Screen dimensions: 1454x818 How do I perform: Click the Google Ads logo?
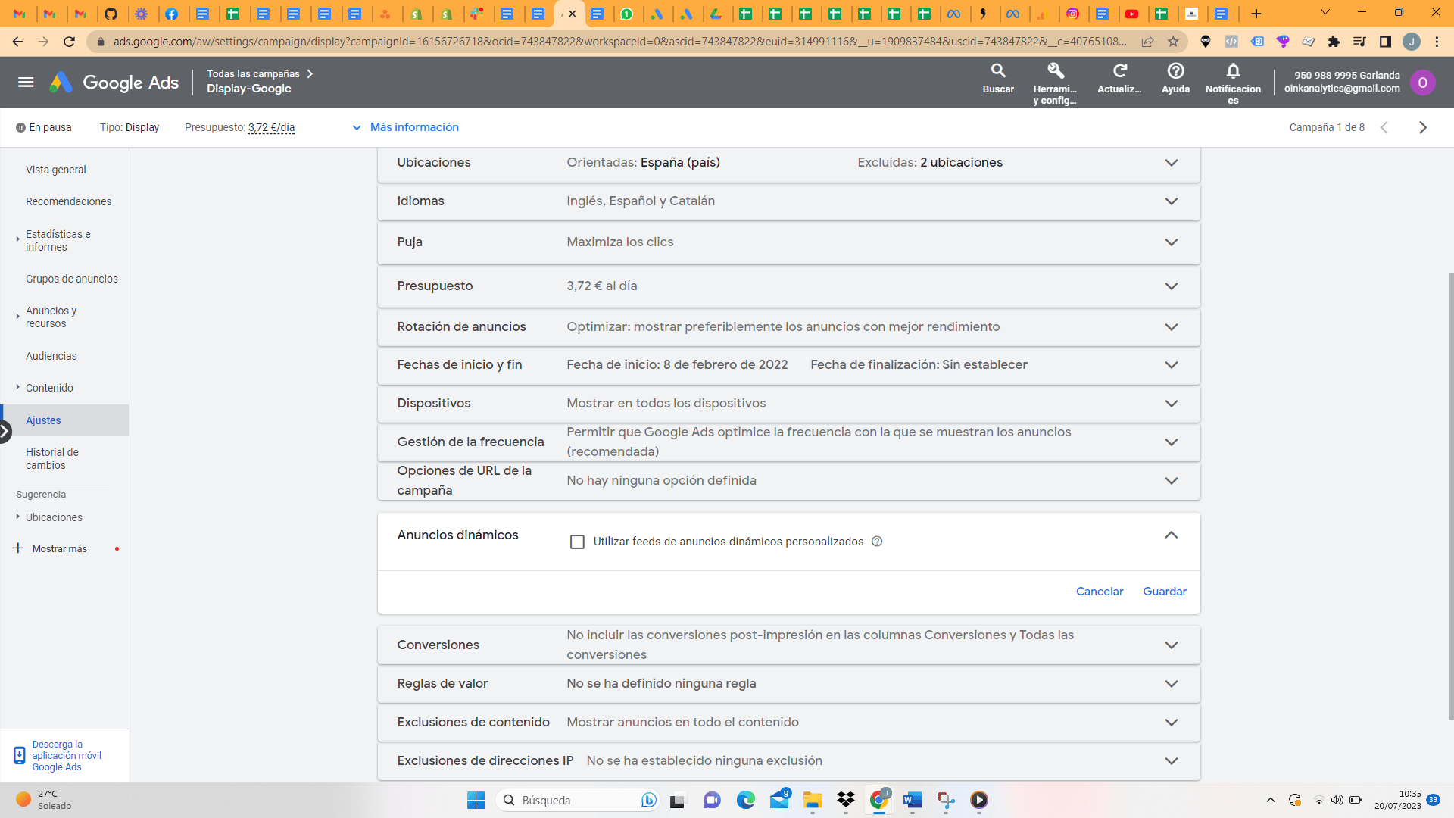[114, 82]
